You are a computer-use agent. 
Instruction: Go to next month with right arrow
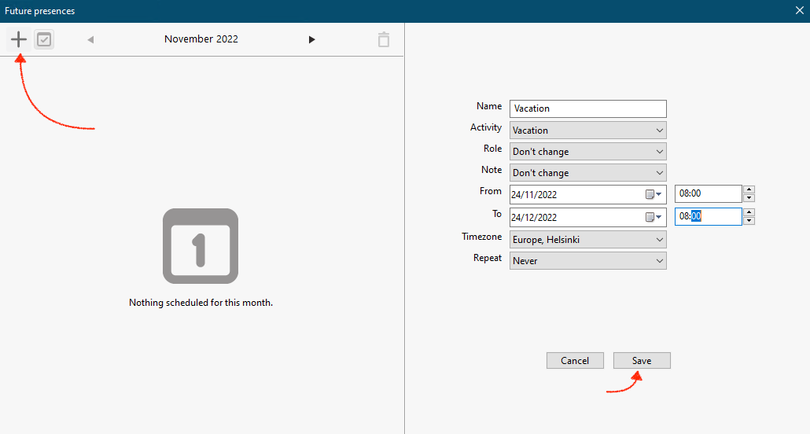coord(311,40)
